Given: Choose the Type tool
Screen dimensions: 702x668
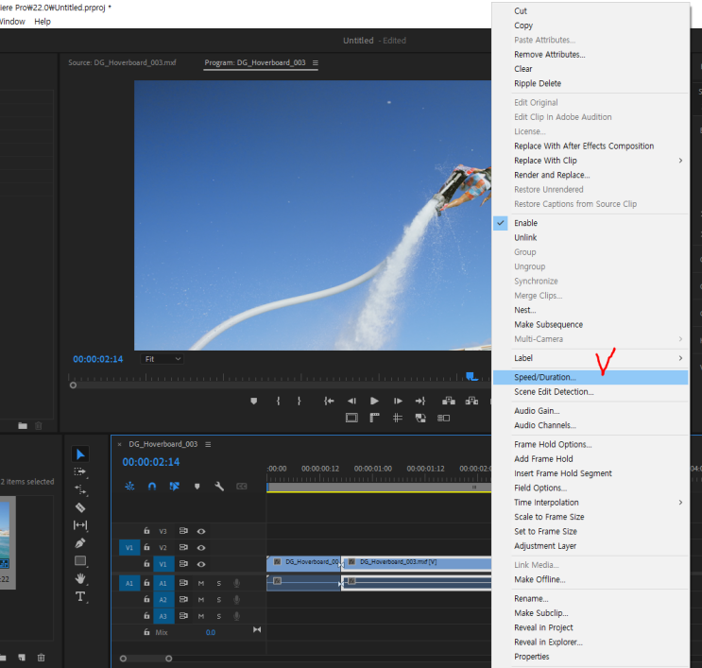Looking at the screenshot, I should pos(80,596).
